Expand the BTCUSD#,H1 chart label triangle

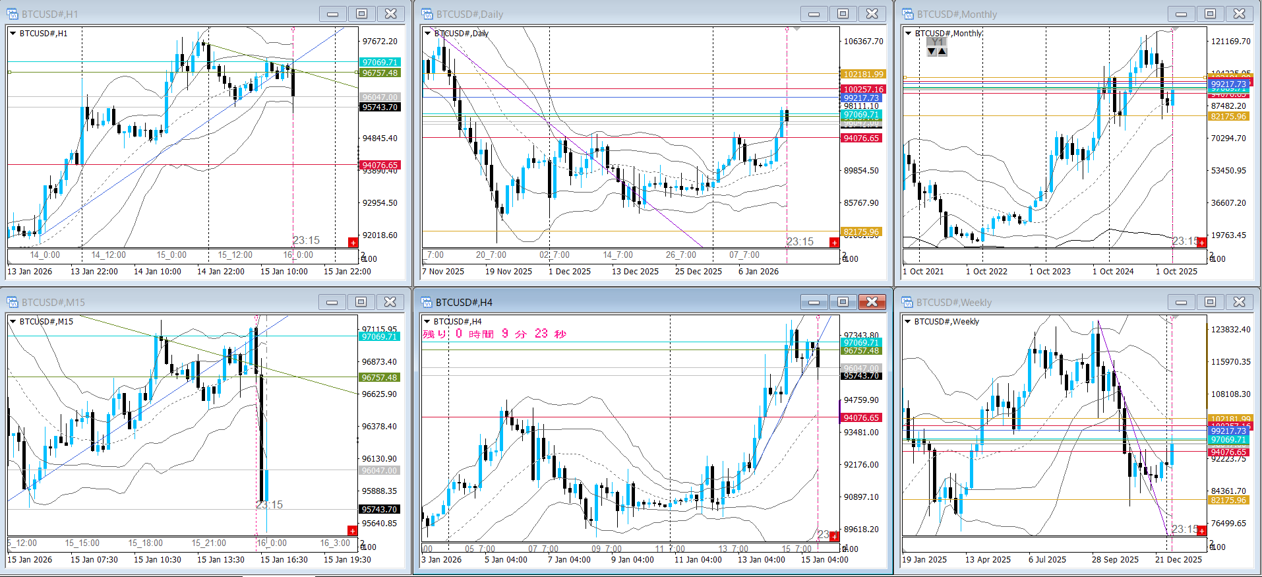pos(13,33)
